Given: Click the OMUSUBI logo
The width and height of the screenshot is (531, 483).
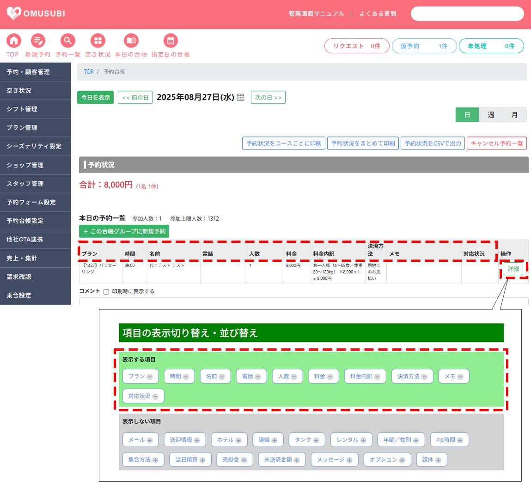Looking at the screenshot, I should pyautogui.click(x=36, y=13).
